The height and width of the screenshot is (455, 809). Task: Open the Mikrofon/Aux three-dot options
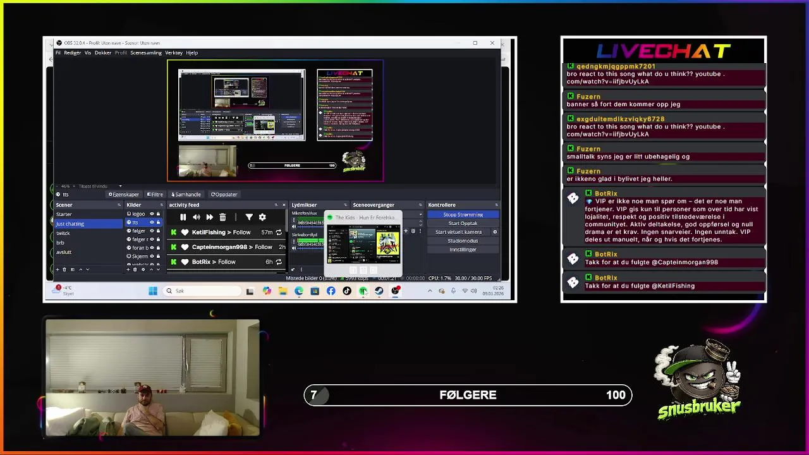[x=294, y=220]
